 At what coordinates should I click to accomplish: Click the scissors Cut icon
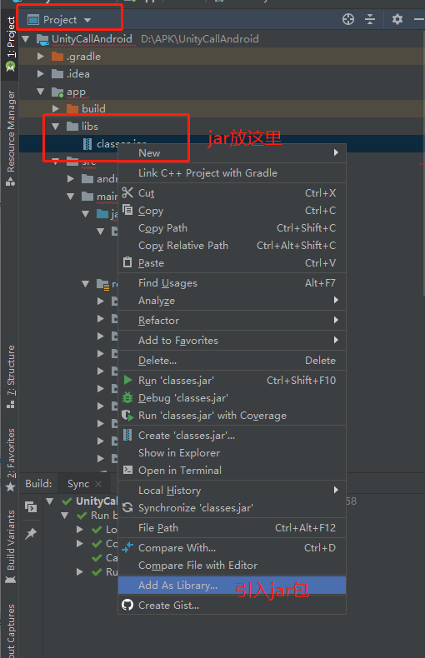click(x=127, y=192)
